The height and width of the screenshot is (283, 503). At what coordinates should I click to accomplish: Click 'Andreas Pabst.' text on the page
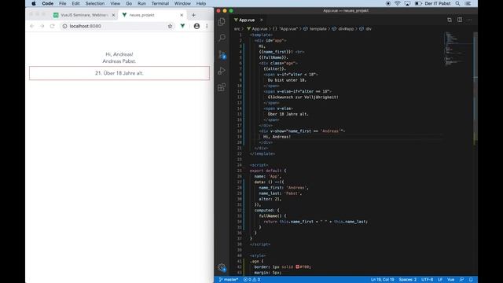[x=119, y=61]
